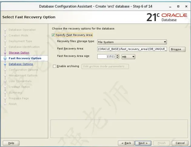Screen dimensions: 191x147
Task: Decrease Fast Recovery Area size with down arrow
Action: [x=117, y=58]
